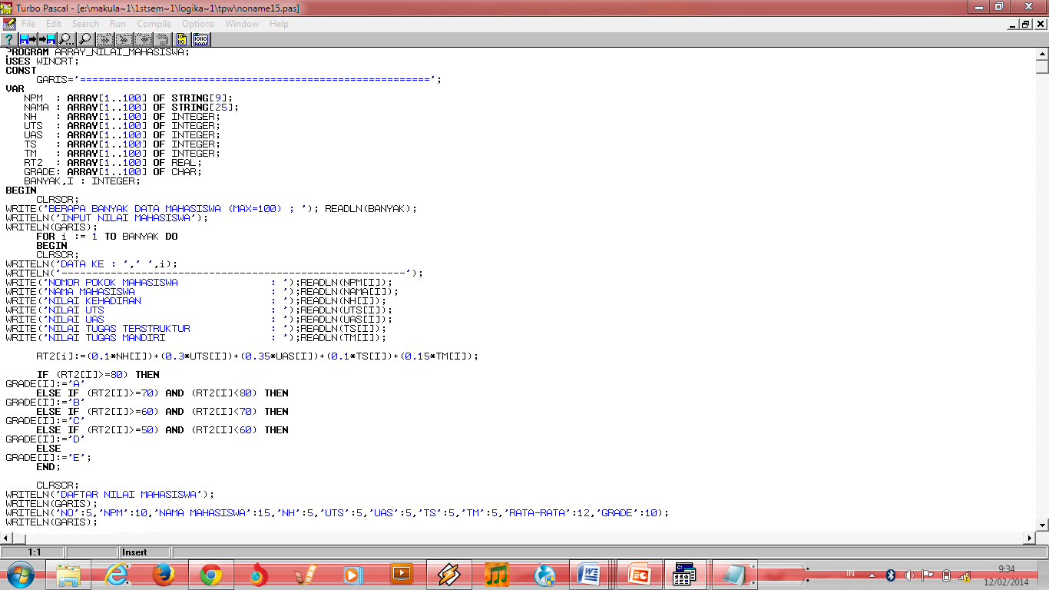Cut selected text using the toolbar icon
Viewport: 1049px width, 590px height.
pyautogui.click(x=104, y=39)
